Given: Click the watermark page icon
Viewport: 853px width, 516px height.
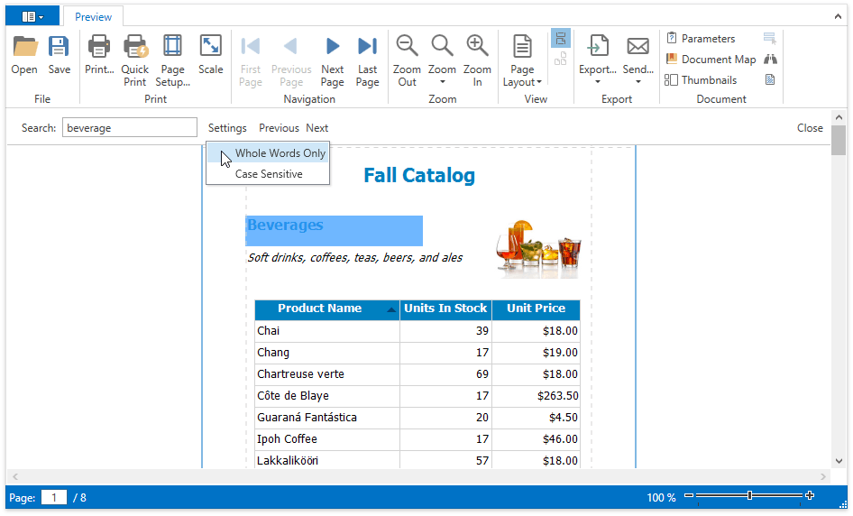Looking at the screenshot, I should 770,80.
